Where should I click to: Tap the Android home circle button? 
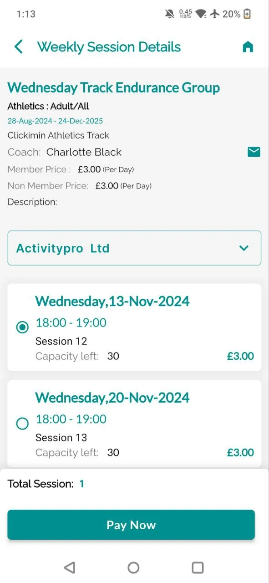pyautogui.click(x=133, y=567)
